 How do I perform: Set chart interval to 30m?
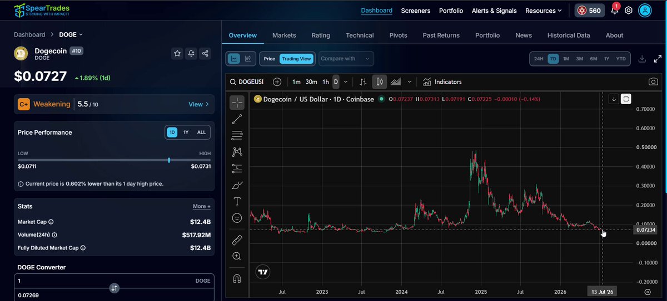tap(311, 82)
